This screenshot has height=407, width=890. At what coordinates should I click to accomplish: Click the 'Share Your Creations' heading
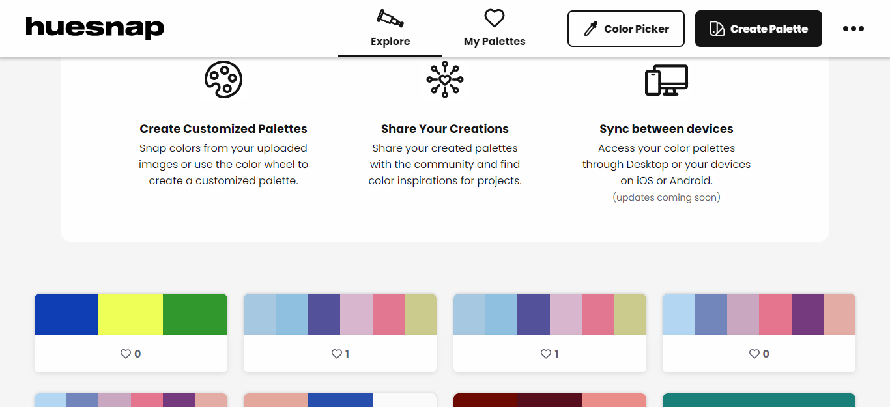445,129
